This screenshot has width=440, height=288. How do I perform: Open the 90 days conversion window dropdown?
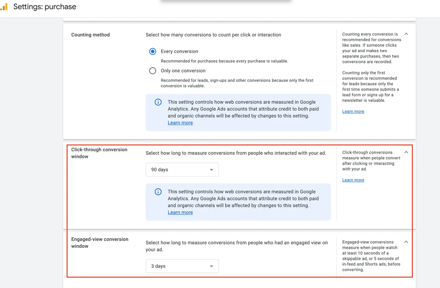click(182, 170)
